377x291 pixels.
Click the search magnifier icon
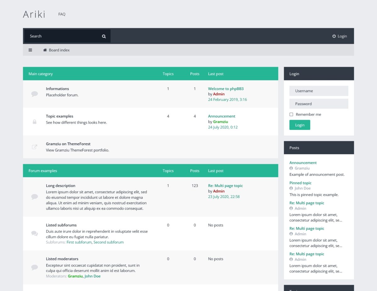pyautogui.click(x=104, y=36)
